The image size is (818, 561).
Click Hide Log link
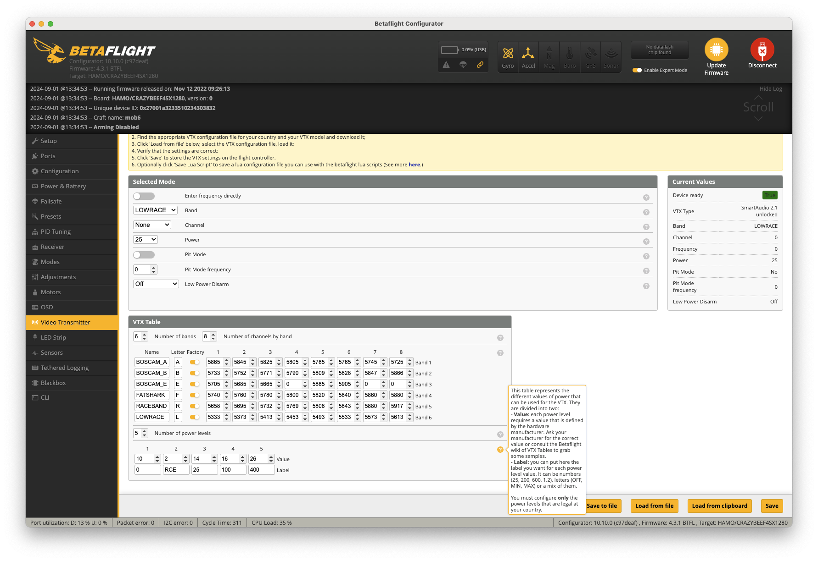pos(771,89)
